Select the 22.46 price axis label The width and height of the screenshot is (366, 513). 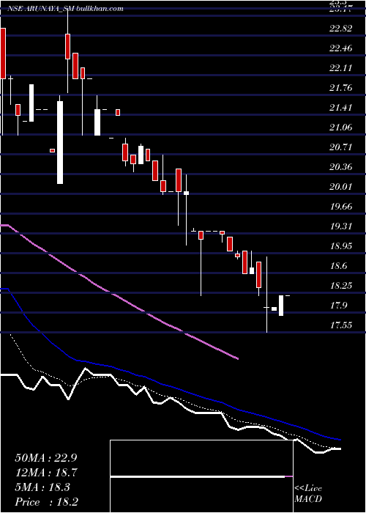coord(341,48)
